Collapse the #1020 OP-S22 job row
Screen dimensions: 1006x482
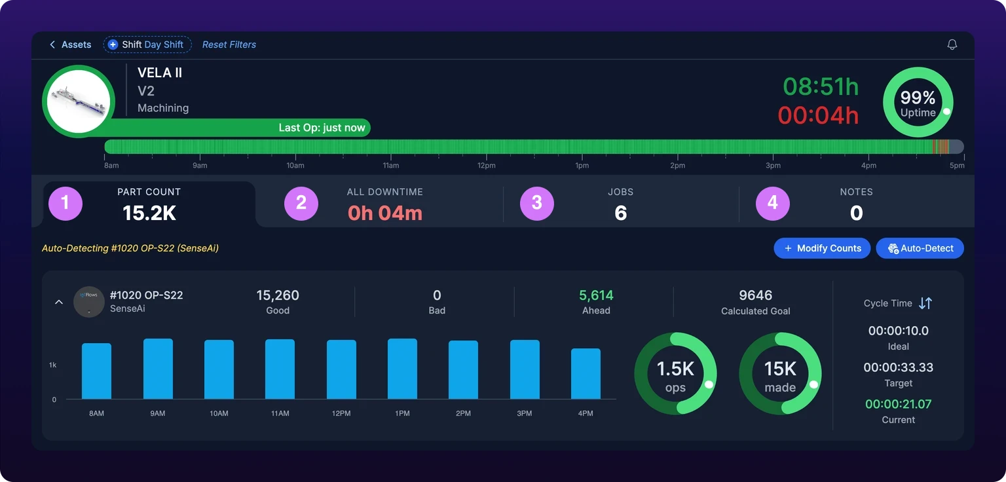click(x=59, y=302)
